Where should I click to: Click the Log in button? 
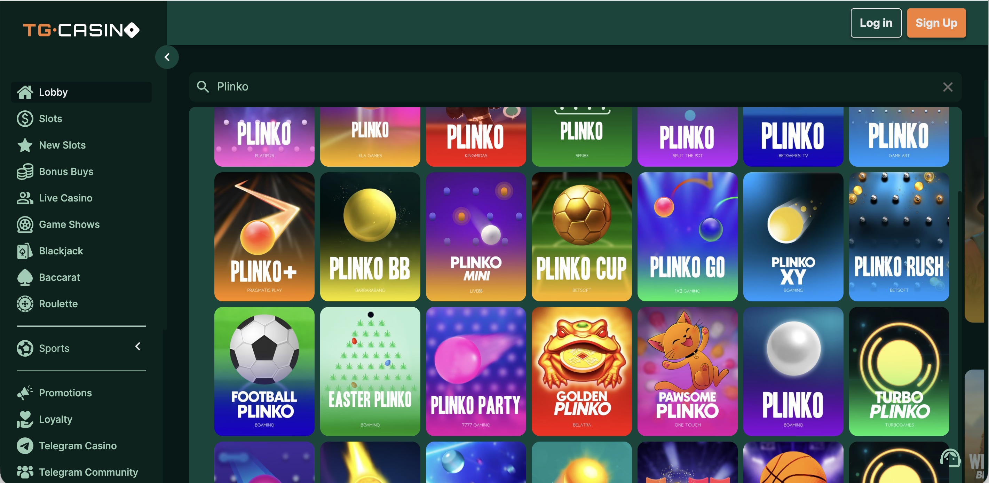[876, 23]
